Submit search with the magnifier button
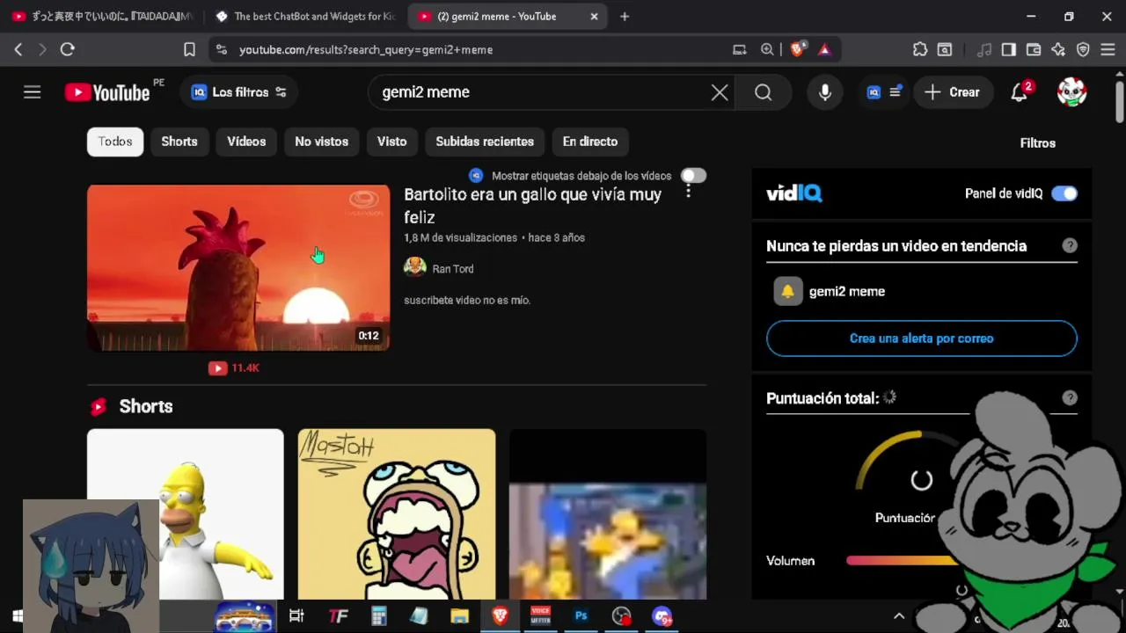 point(763,92)
